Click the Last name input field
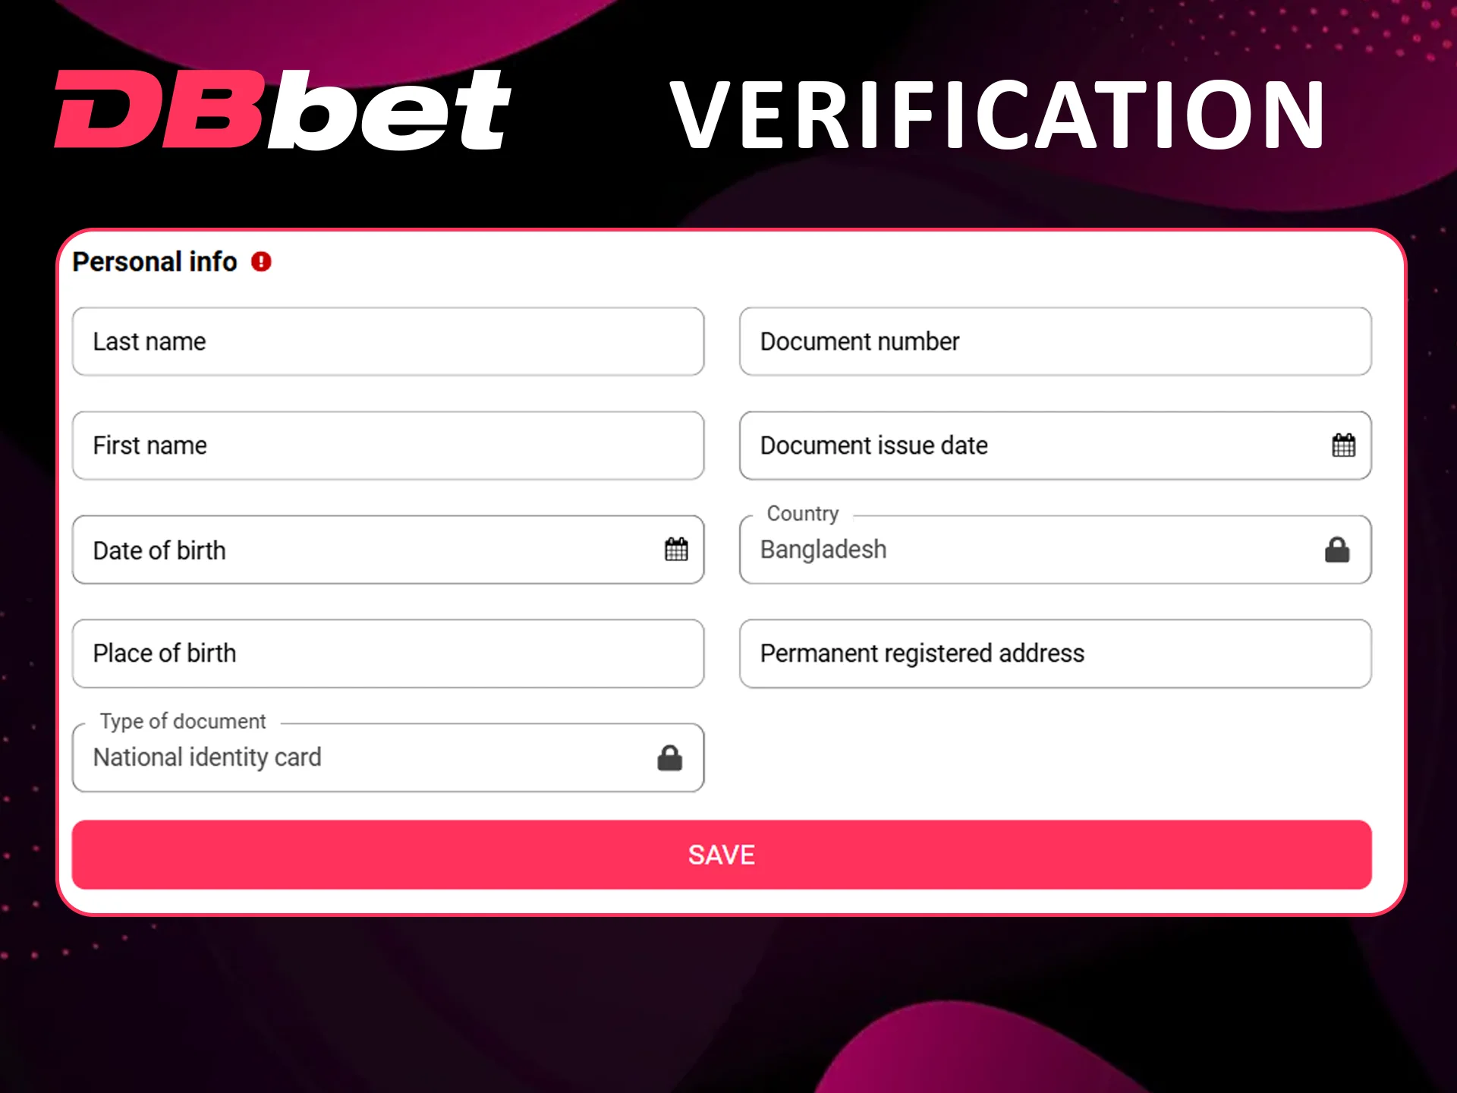 coord(388,342)
